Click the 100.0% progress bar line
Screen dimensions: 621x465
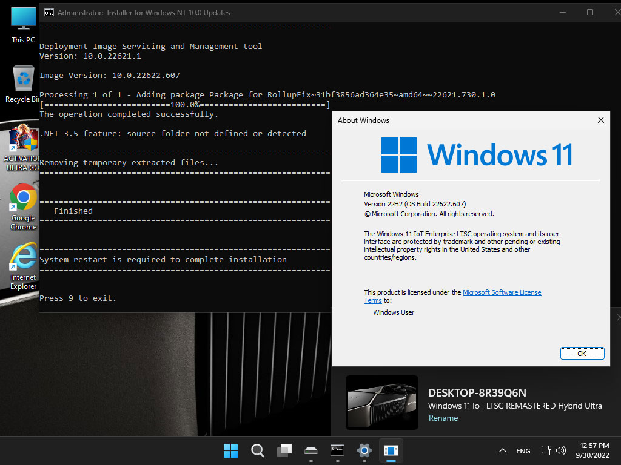click(184, 105)
